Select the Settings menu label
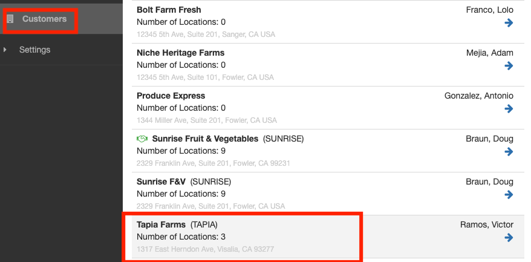The height and width of the screenshot is (262, 531). tap(34, 50)
